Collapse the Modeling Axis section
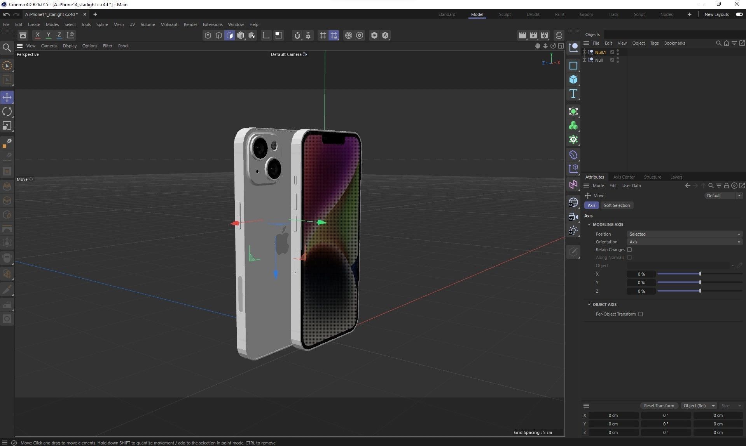Image resolution: width=746 pixels, height=446 pixels. point(589,224)
